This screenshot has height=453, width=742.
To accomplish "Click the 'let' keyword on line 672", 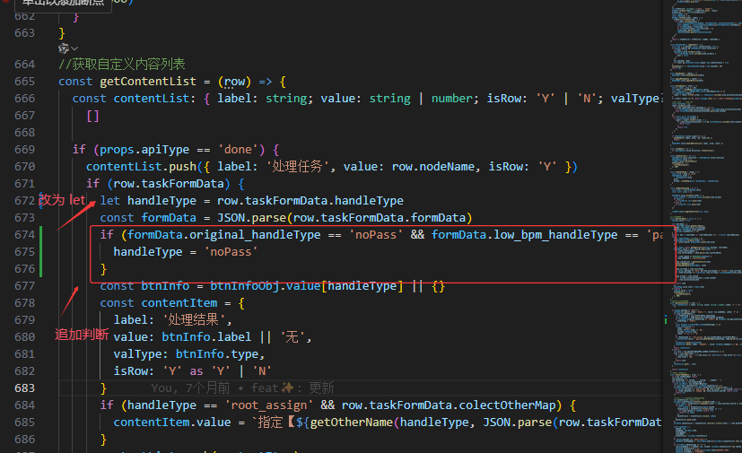I will click(x=109, y=200).
